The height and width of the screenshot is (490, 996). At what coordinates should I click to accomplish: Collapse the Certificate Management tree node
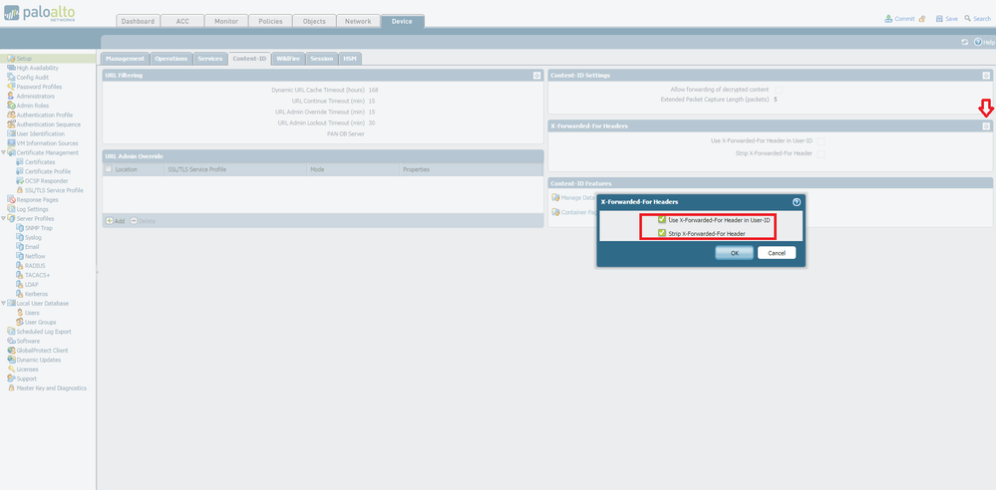click(x=3, y=153)
